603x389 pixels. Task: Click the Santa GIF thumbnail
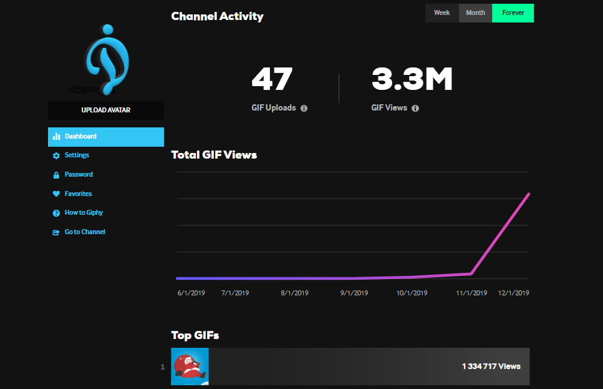(190, 367)
